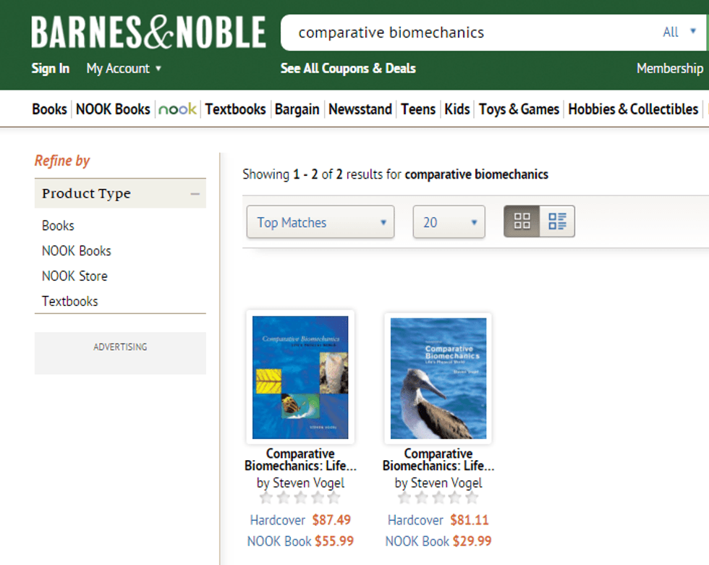Image resolution: width=709 pixels, height=565 pixels.
Task: Switch to list view layout
Action: point(557,221)
